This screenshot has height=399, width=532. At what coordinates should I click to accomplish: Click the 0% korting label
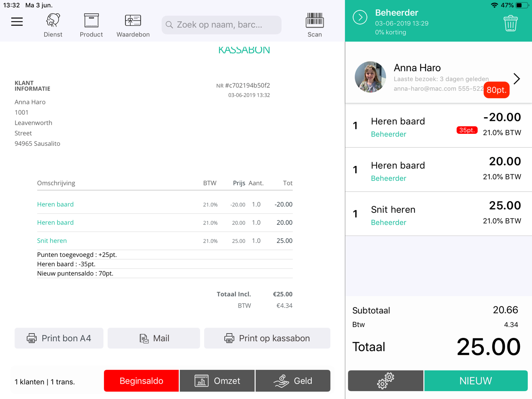coord(391,32)
